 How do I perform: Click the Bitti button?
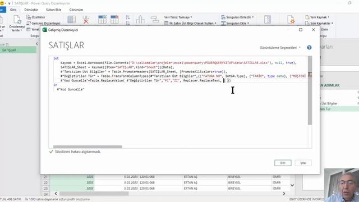283,163
